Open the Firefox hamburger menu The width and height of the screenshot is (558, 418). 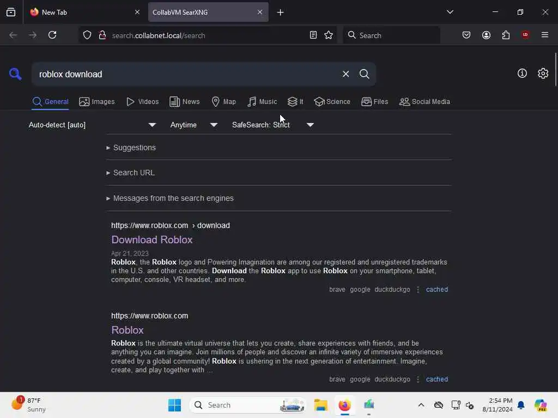(x=544, y=35)
